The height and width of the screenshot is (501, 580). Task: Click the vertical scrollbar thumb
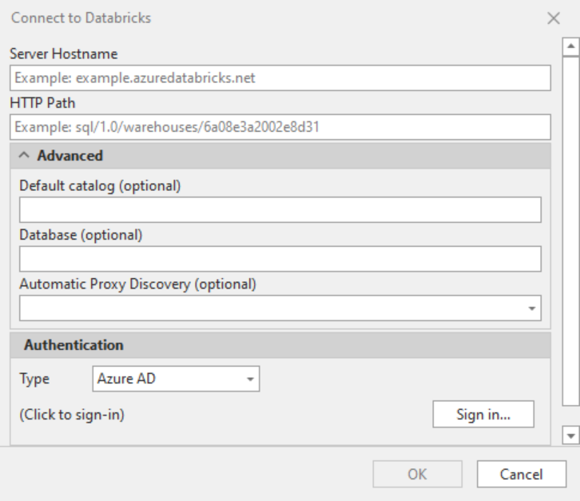coord(570,231)
